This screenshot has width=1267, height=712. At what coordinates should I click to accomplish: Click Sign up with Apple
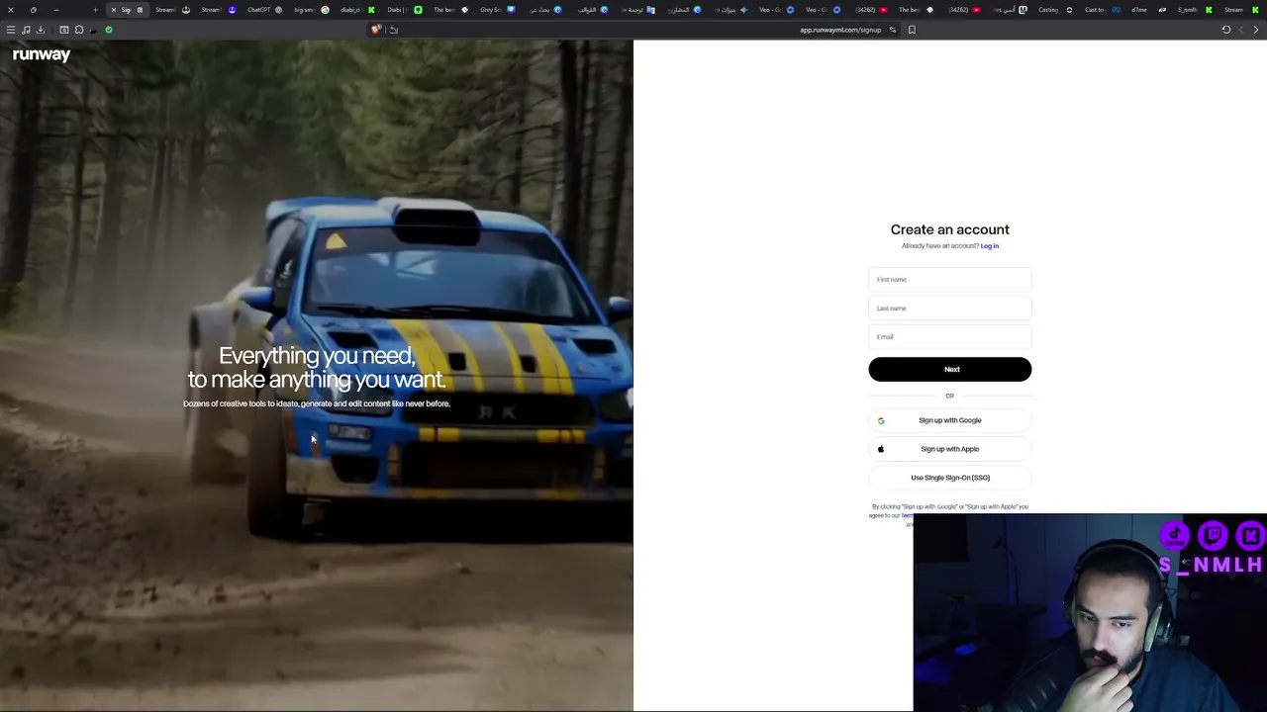950,449
